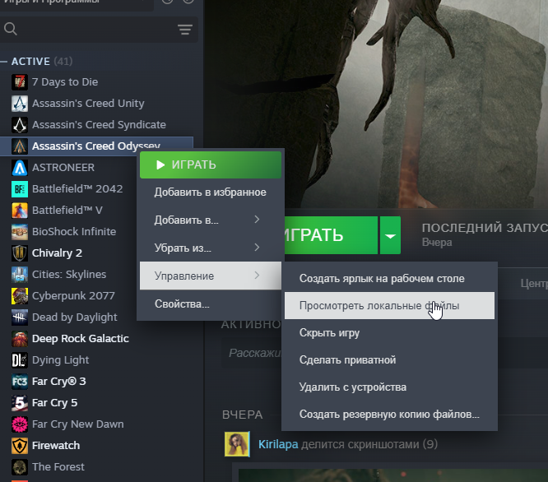Open the library filter options icon

tap(185, 30)
